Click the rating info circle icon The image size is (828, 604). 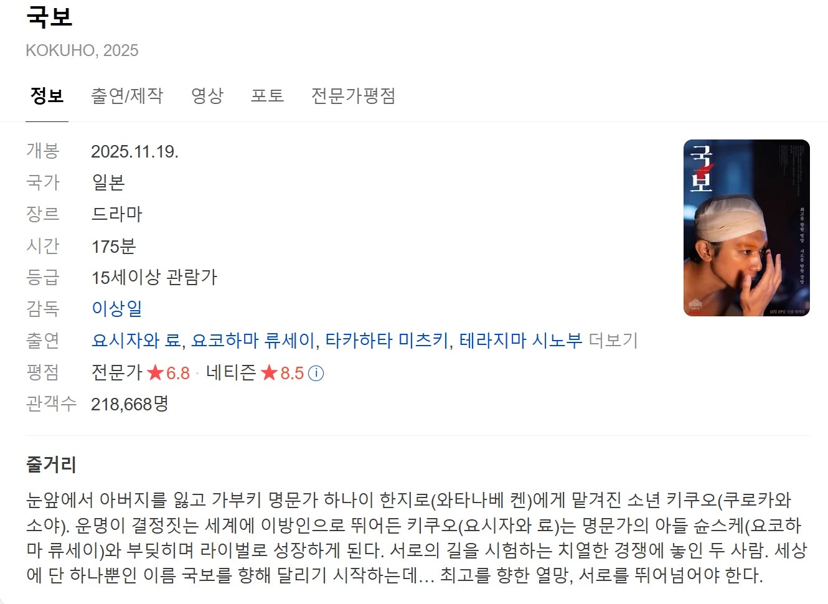316,374
